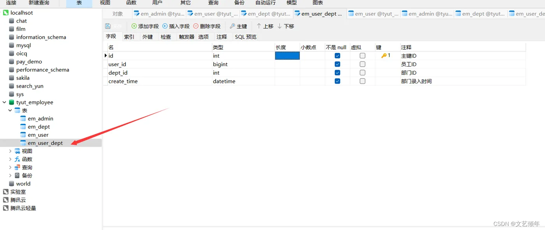
Task: Expand the 视图 node in the sidebar
Action: point(10,151)
